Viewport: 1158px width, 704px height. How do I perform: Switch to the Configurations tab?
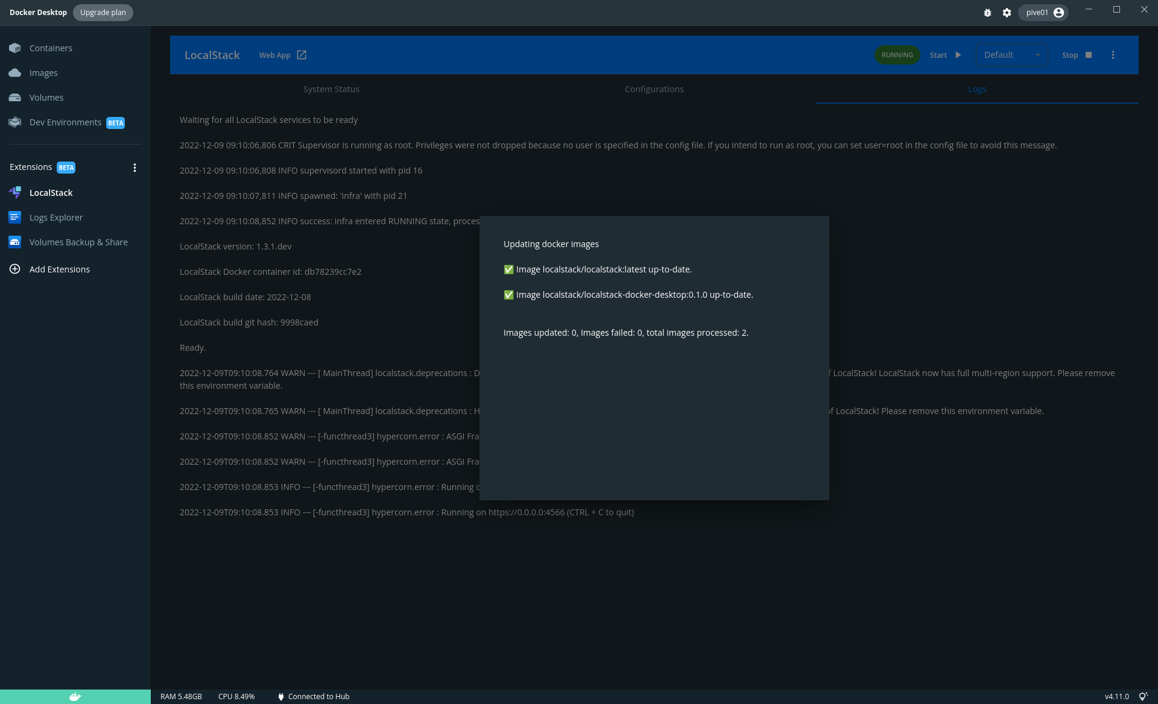tap(654, 89)
